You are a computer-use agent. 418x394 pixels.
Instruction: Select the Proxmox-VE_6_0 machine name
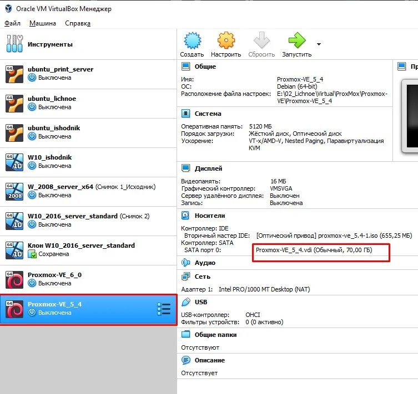[x=54, y=275]
